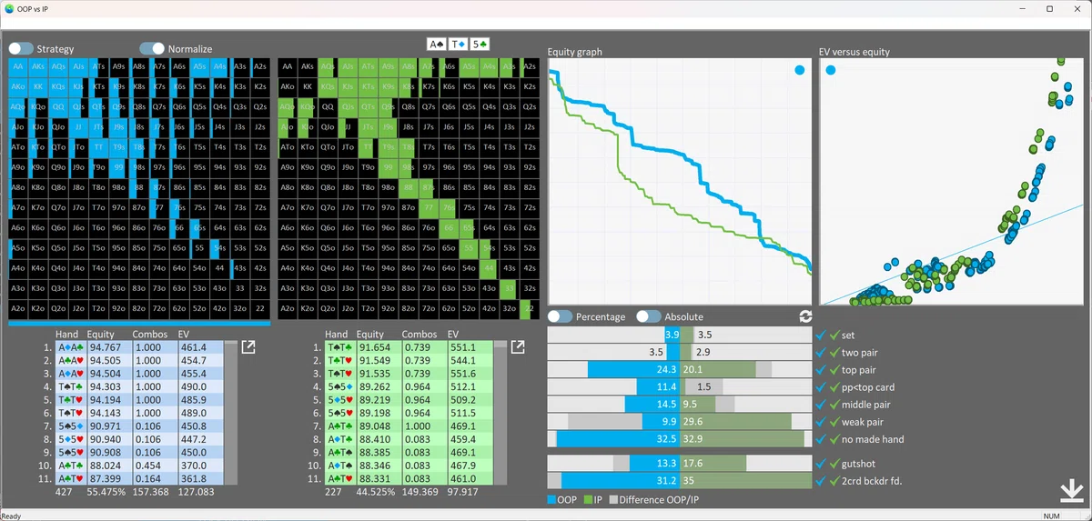
Task: Toggle the blue checkmark for no made hand
Action: 821,439
